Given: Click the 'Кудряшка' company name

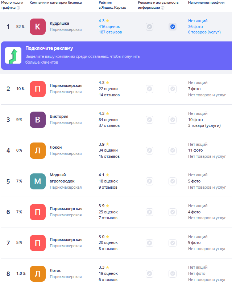Looking at the screenshot, I should coord(59,23).
